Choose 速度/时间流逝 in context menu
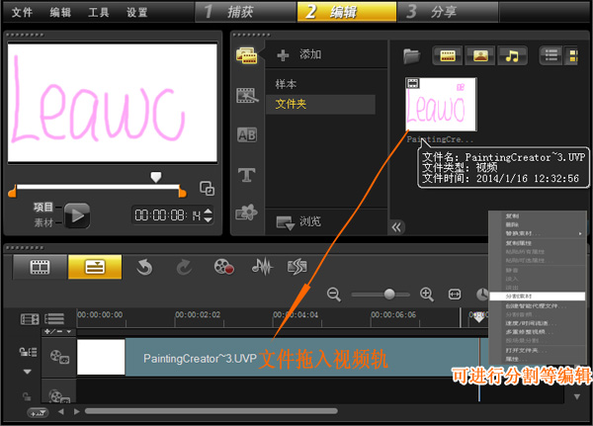Screen dimensions: 593x426 tap(531, 323)
